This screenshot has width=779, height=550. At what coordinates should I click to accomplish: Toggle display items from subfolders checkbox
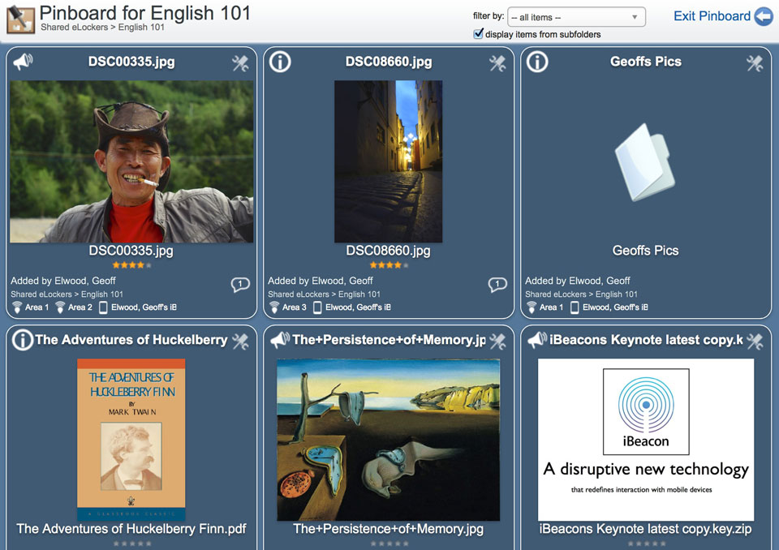tap(479, 34)
